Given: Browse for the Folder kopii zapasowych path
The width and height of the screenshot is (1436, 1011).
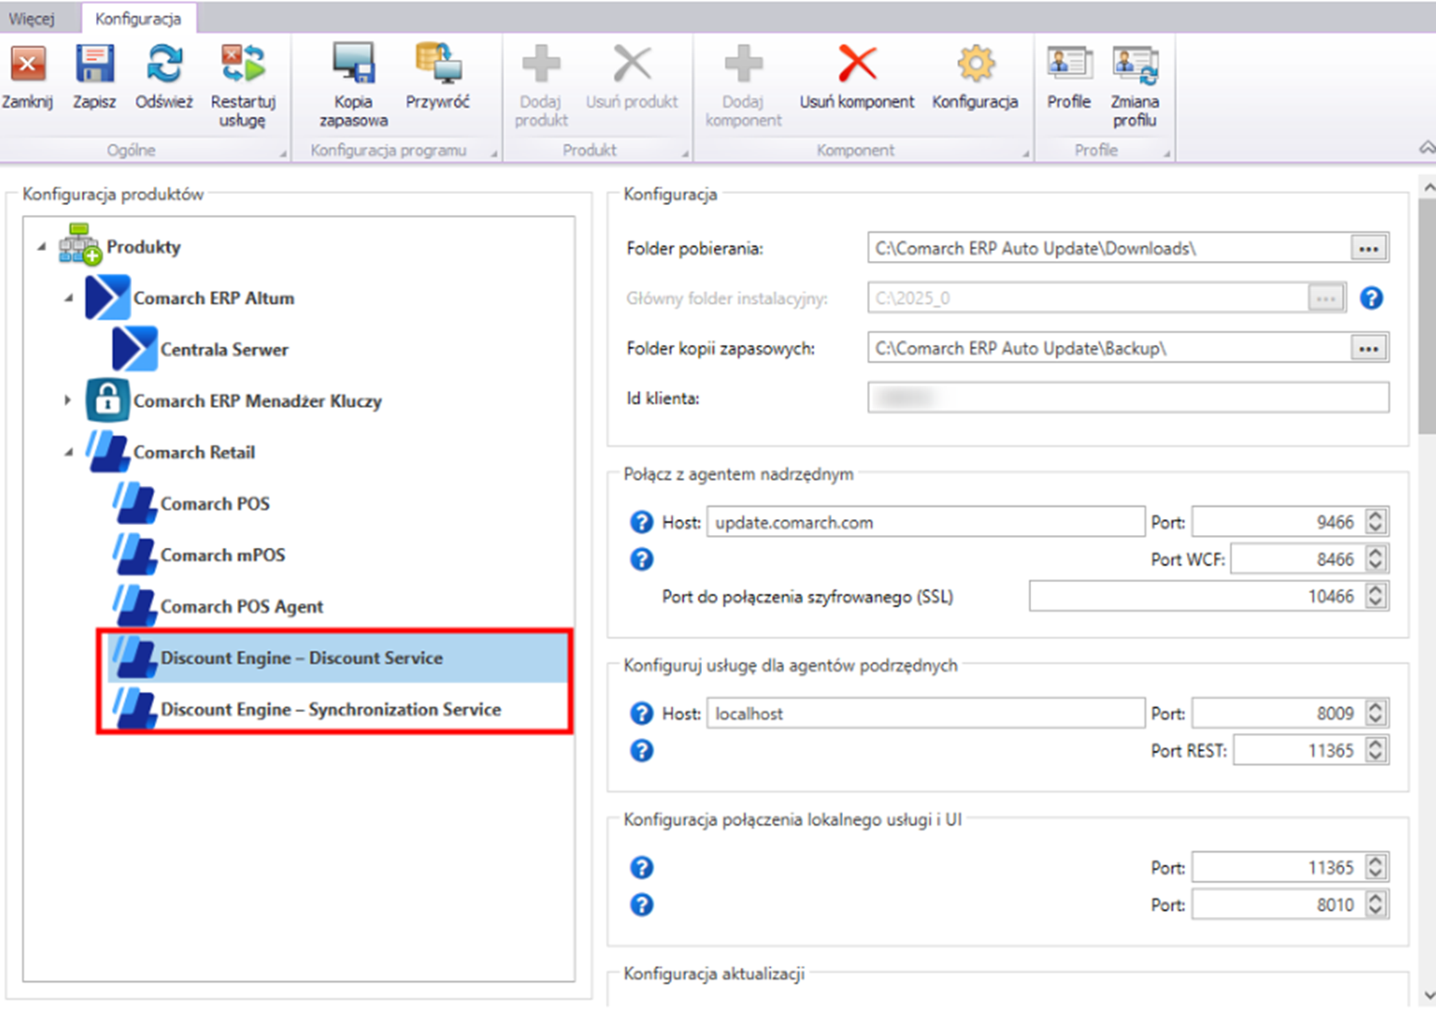Looking at the screenshot, I should pos(1369,348).
